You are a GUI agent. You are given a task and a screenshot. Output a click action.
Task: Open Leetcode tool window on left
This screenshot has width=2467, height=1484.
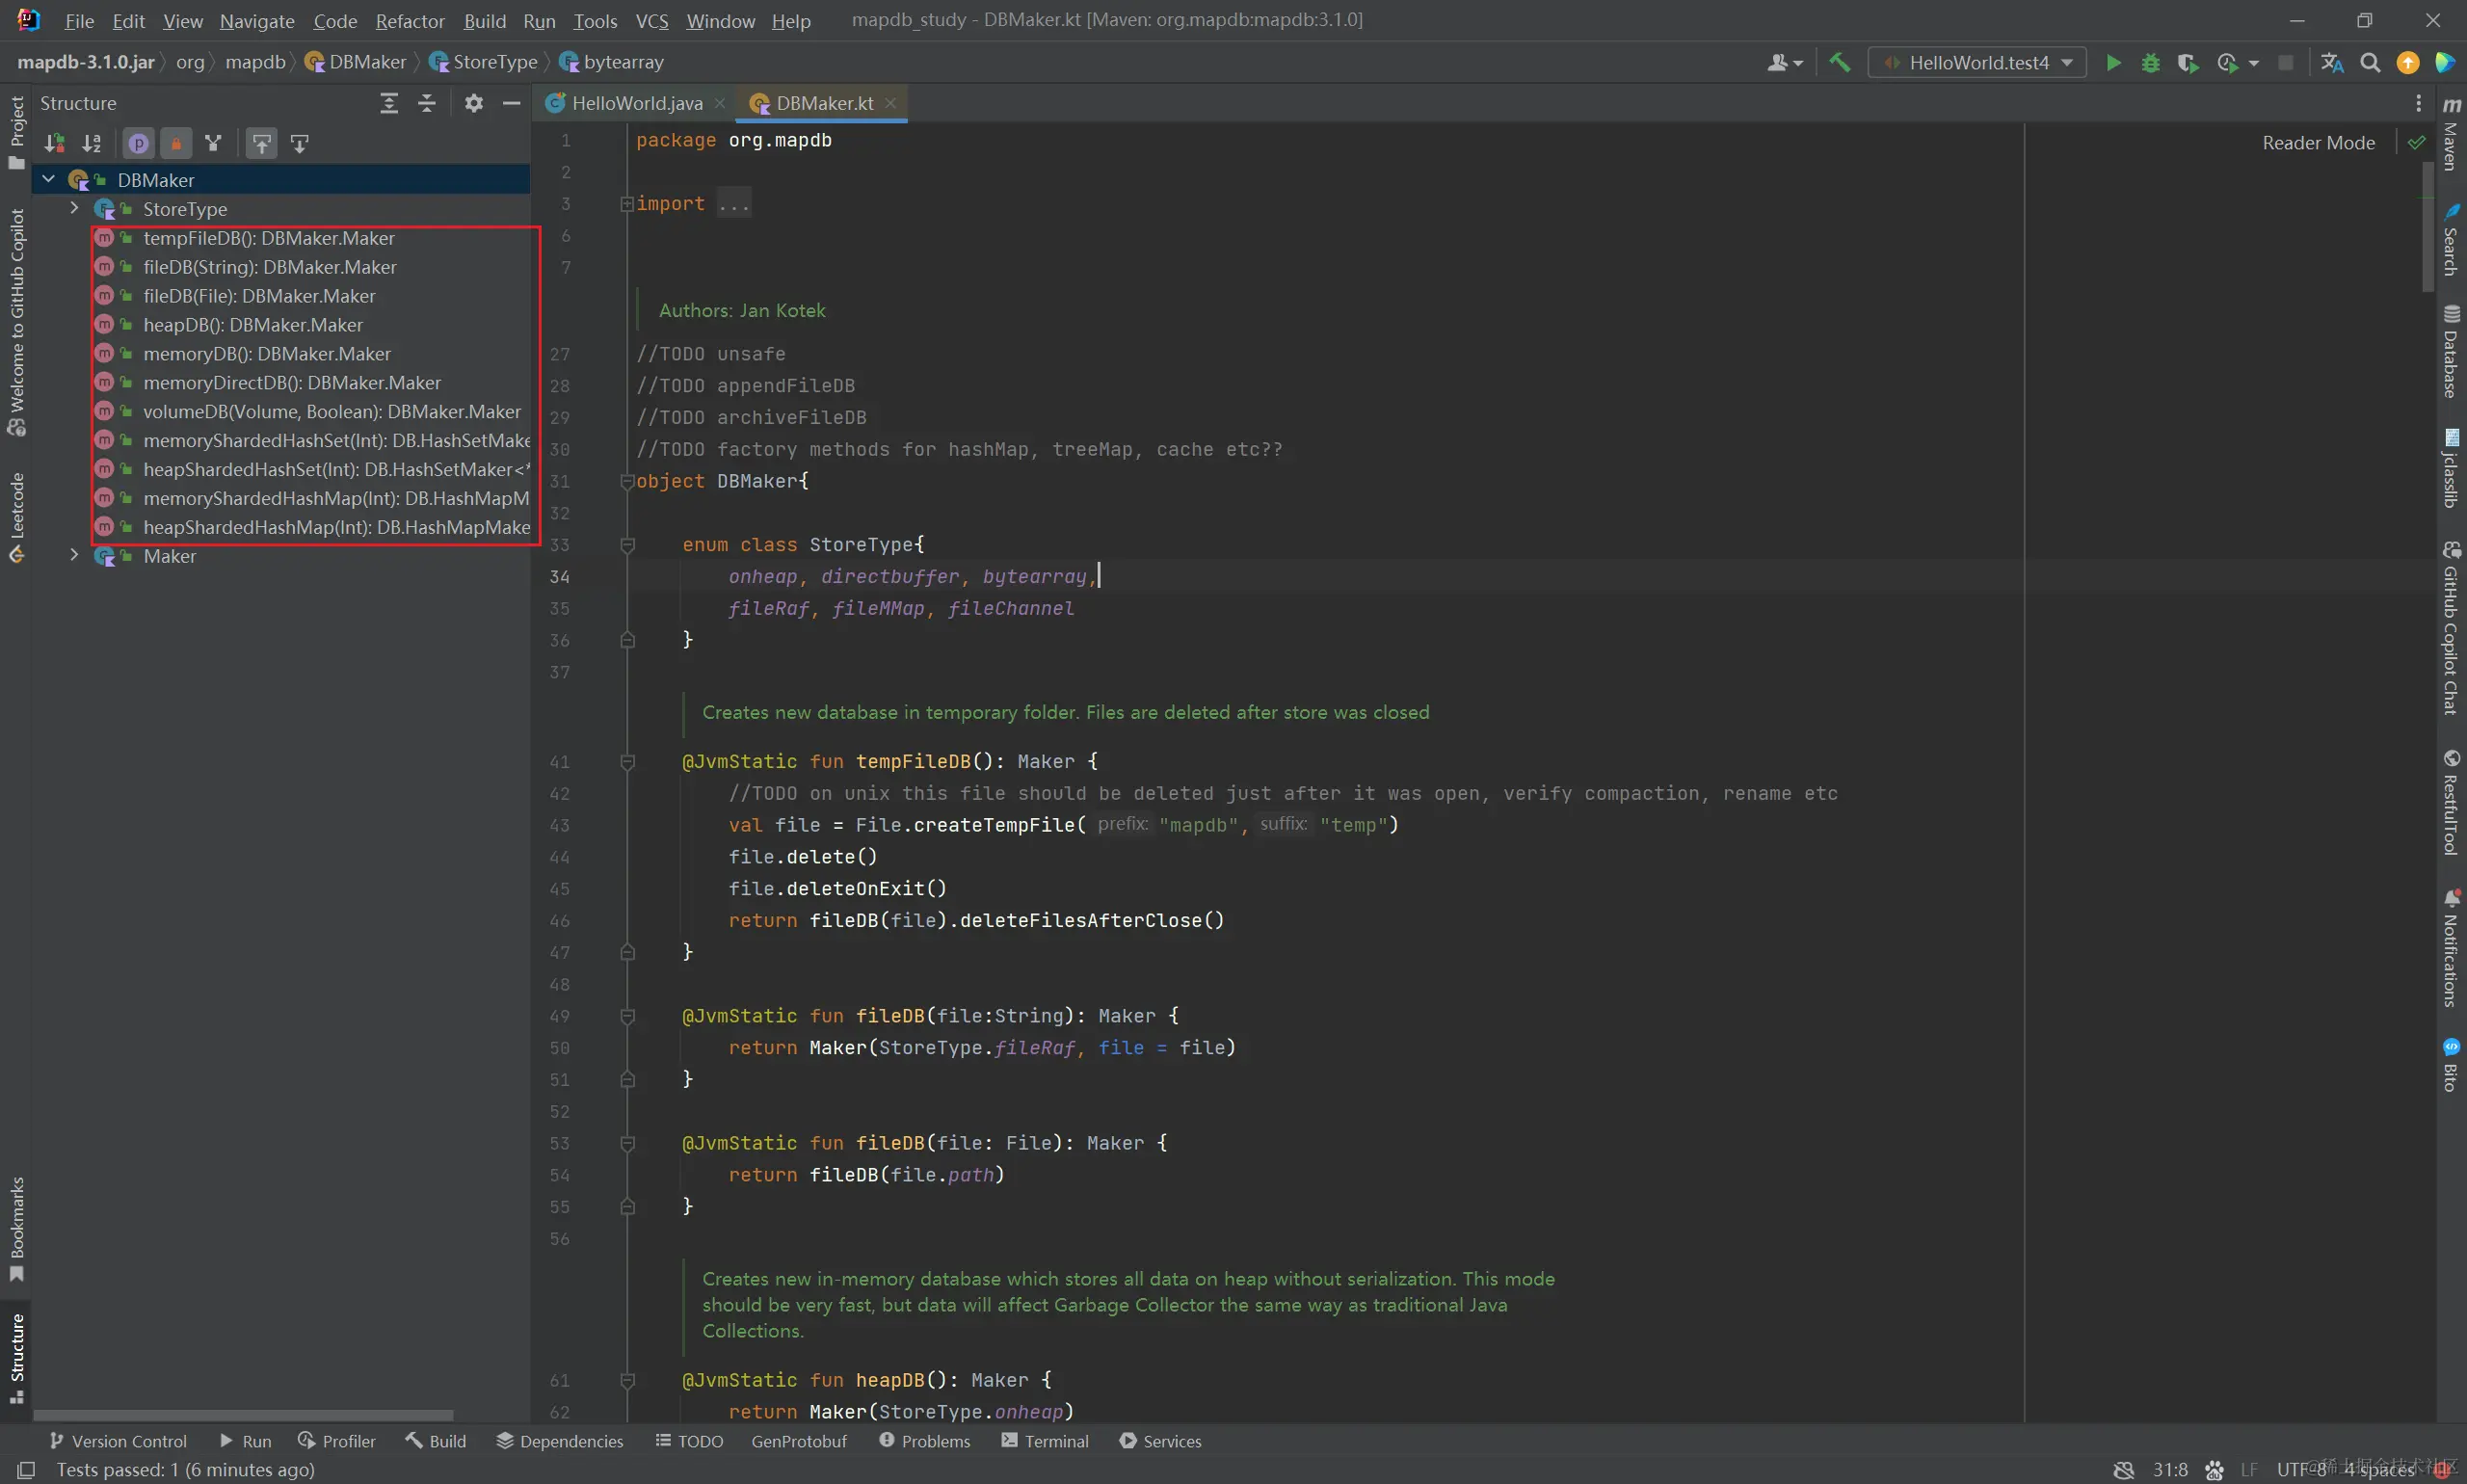tap(16, 517)
